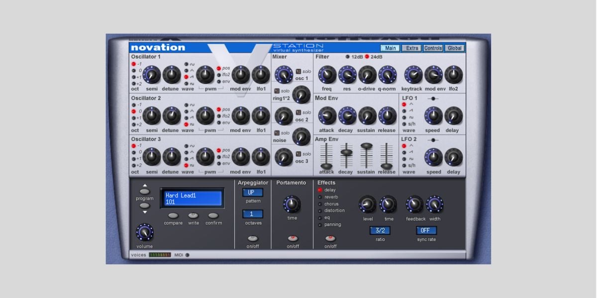Click the write button

pyautogui.click(x=193, y=216)
